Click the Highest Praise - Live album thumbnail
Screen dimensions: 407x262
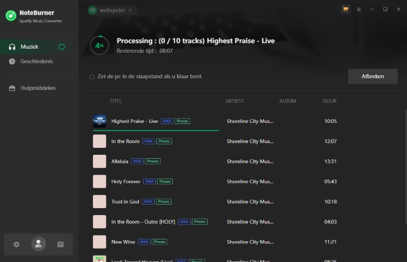click(x=99, y=121)
